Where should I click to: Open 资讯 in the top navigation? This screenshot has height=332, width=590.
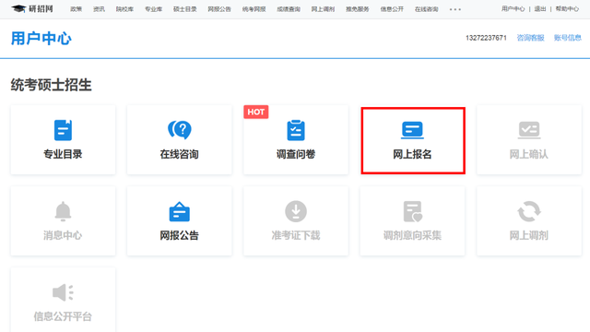[99, 9]
